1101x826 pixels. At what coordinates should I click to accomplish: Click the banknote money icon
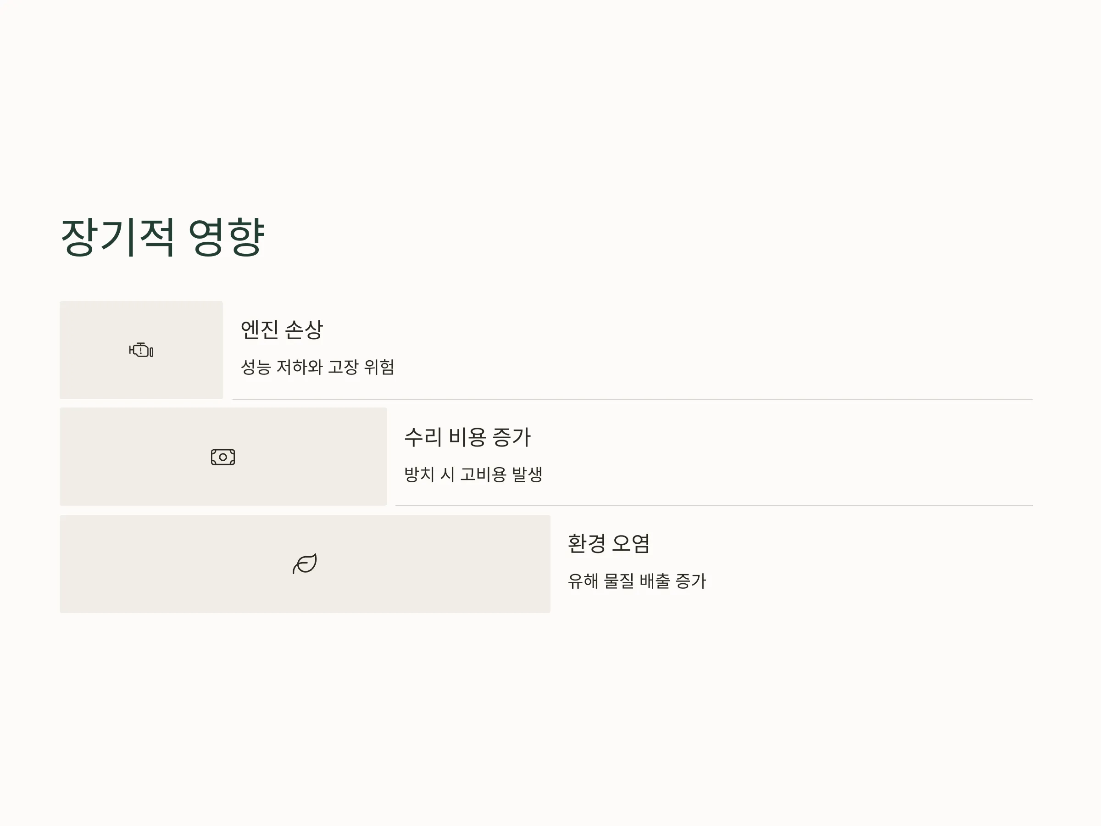(x=223, y=457)
